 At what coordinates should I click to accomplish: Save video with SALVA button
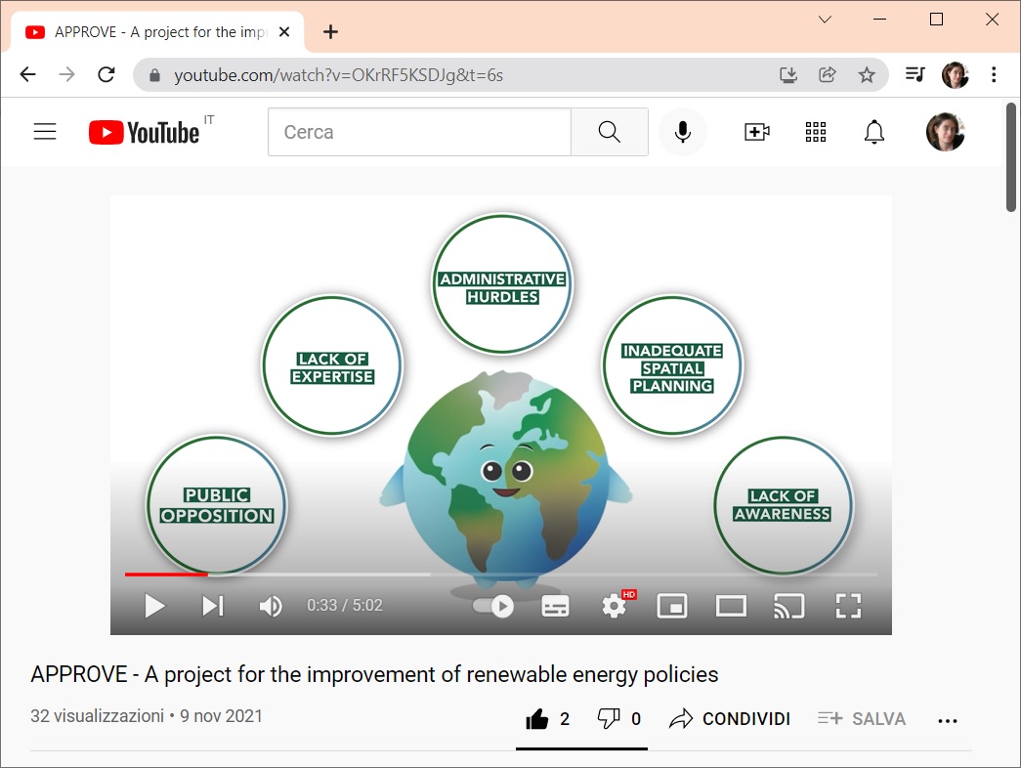pos(862,719)
